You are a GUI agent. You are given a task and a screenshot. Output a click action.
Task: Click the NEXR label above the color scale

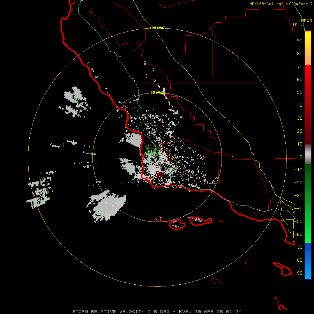pyautogui.click(x=306, y=21)
